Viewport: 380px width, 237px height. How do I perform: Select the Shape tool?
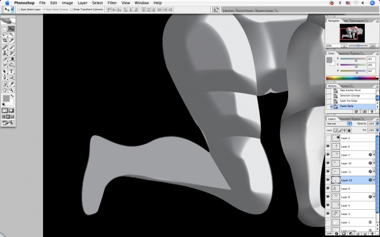click(x=11, y=77)
